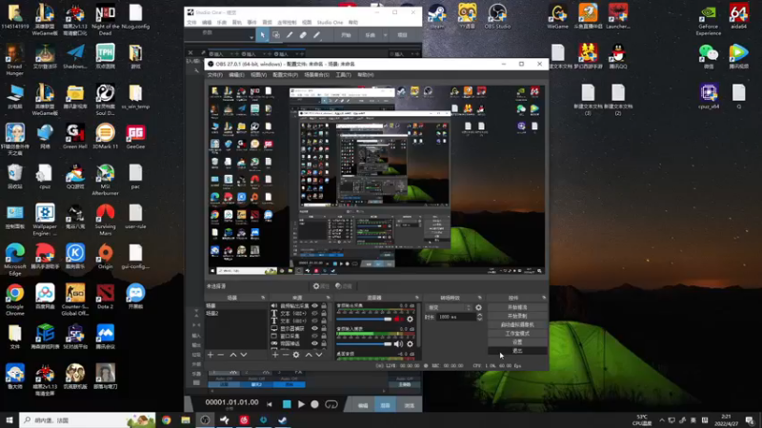
Task: Select the eraser tool in Studio One
Action: tap(303, 35)
